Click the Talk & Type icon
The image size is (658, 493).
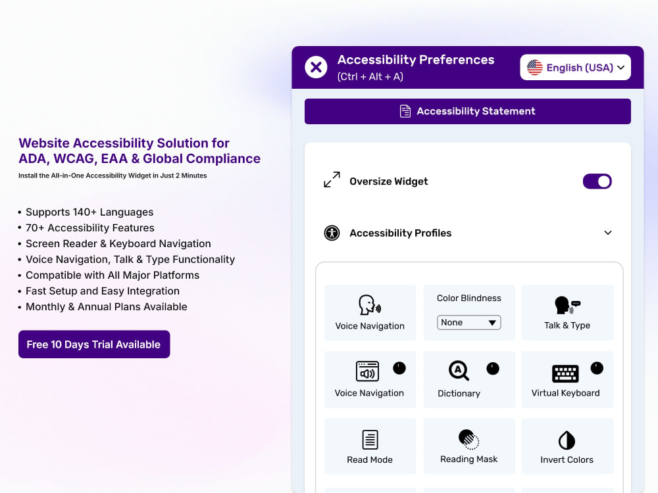567,305
